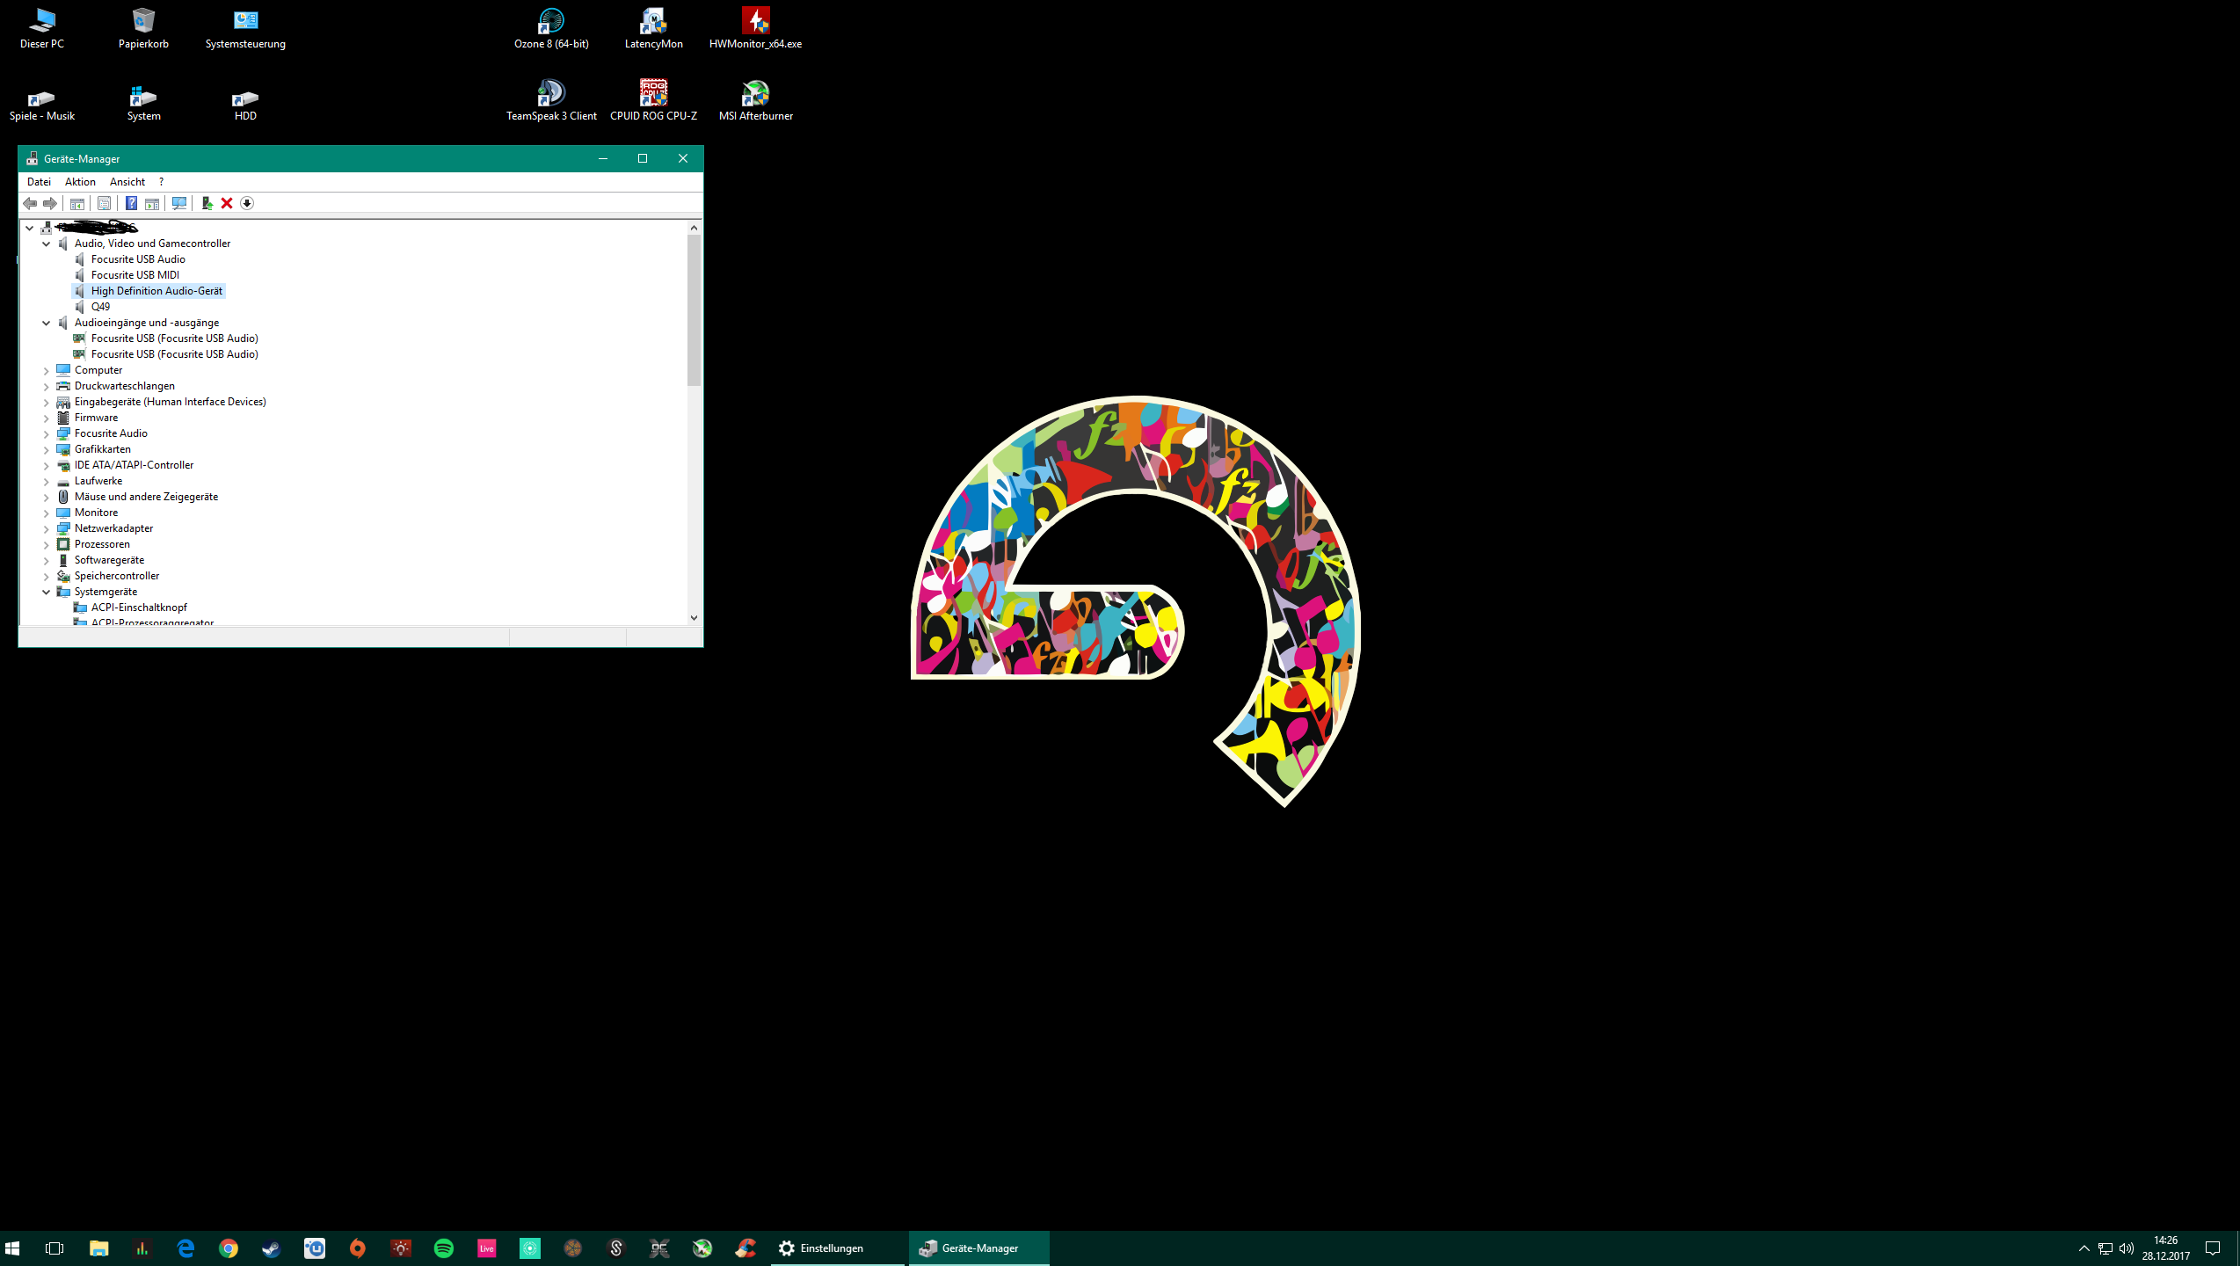Collapse the Systemgeräte category

coord(47,592)
